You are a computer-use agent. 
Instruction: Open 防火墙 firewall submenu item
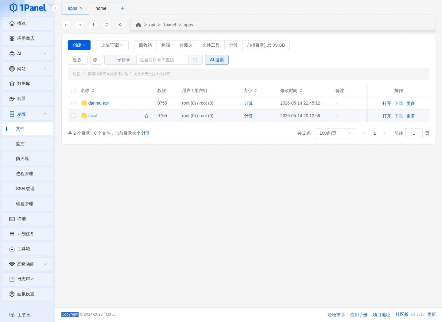[28, 159]
